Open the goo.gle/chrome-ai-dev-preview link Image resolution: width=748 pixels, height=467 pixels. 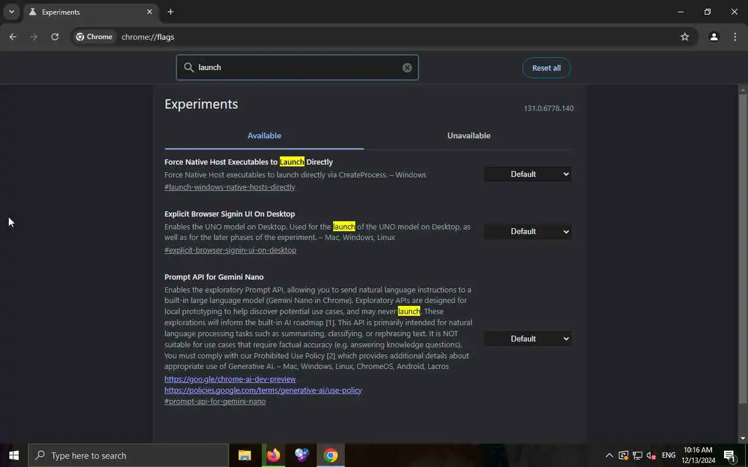pyautogui.click(x=230, y=379)
